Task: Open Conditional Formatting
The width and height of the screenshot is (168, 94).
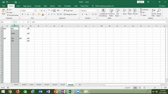Action: point(103,13)
